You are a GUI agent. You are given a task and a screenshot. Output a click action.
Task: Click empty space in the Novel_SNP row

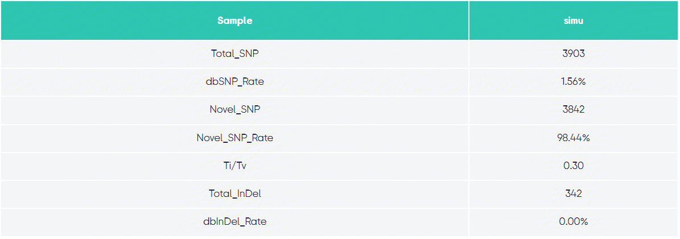point(369,109)
